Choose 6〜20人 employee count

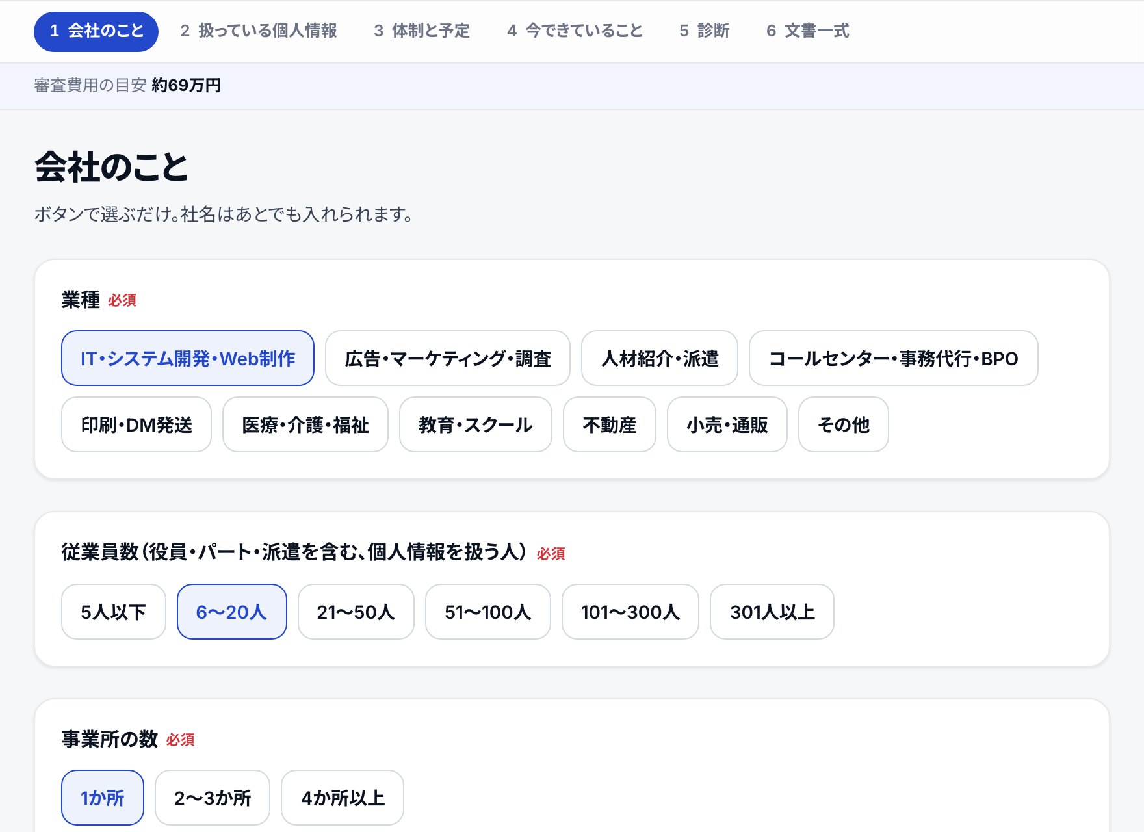232,612
